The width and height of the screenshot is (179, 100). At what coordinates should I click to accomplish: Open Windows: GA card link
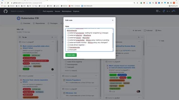click(71, 93)
